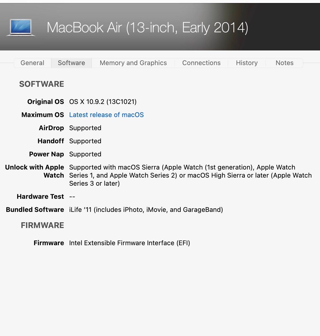
Task: Switch to the Notes tab
Action: tap(284, 63)
